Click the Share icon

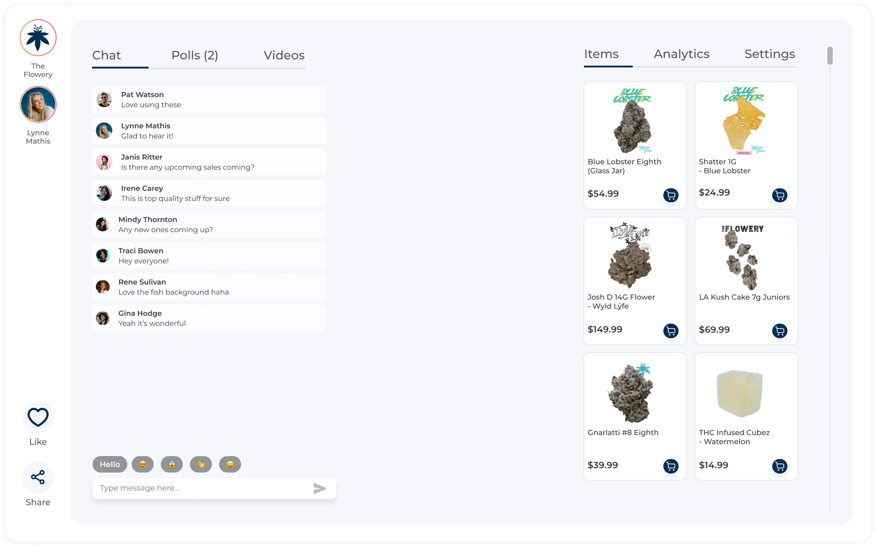(x=38, y=477)
